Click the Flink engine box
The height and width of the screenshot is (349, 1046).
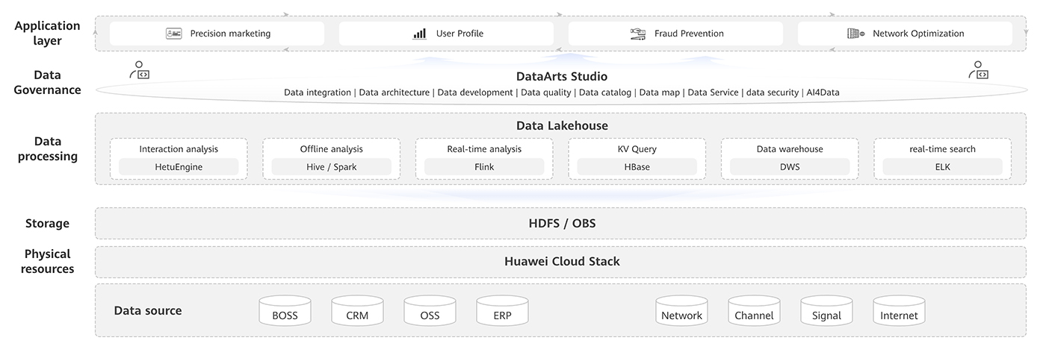[x=484, y=167]
